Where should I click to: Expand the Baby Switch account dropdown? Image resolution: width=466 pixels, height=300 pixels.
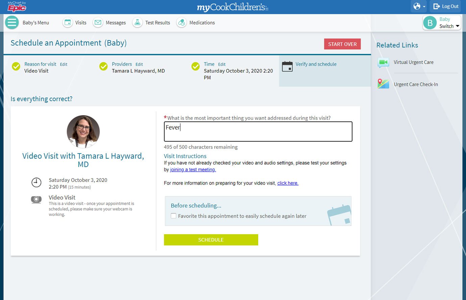tap(442, 23)
